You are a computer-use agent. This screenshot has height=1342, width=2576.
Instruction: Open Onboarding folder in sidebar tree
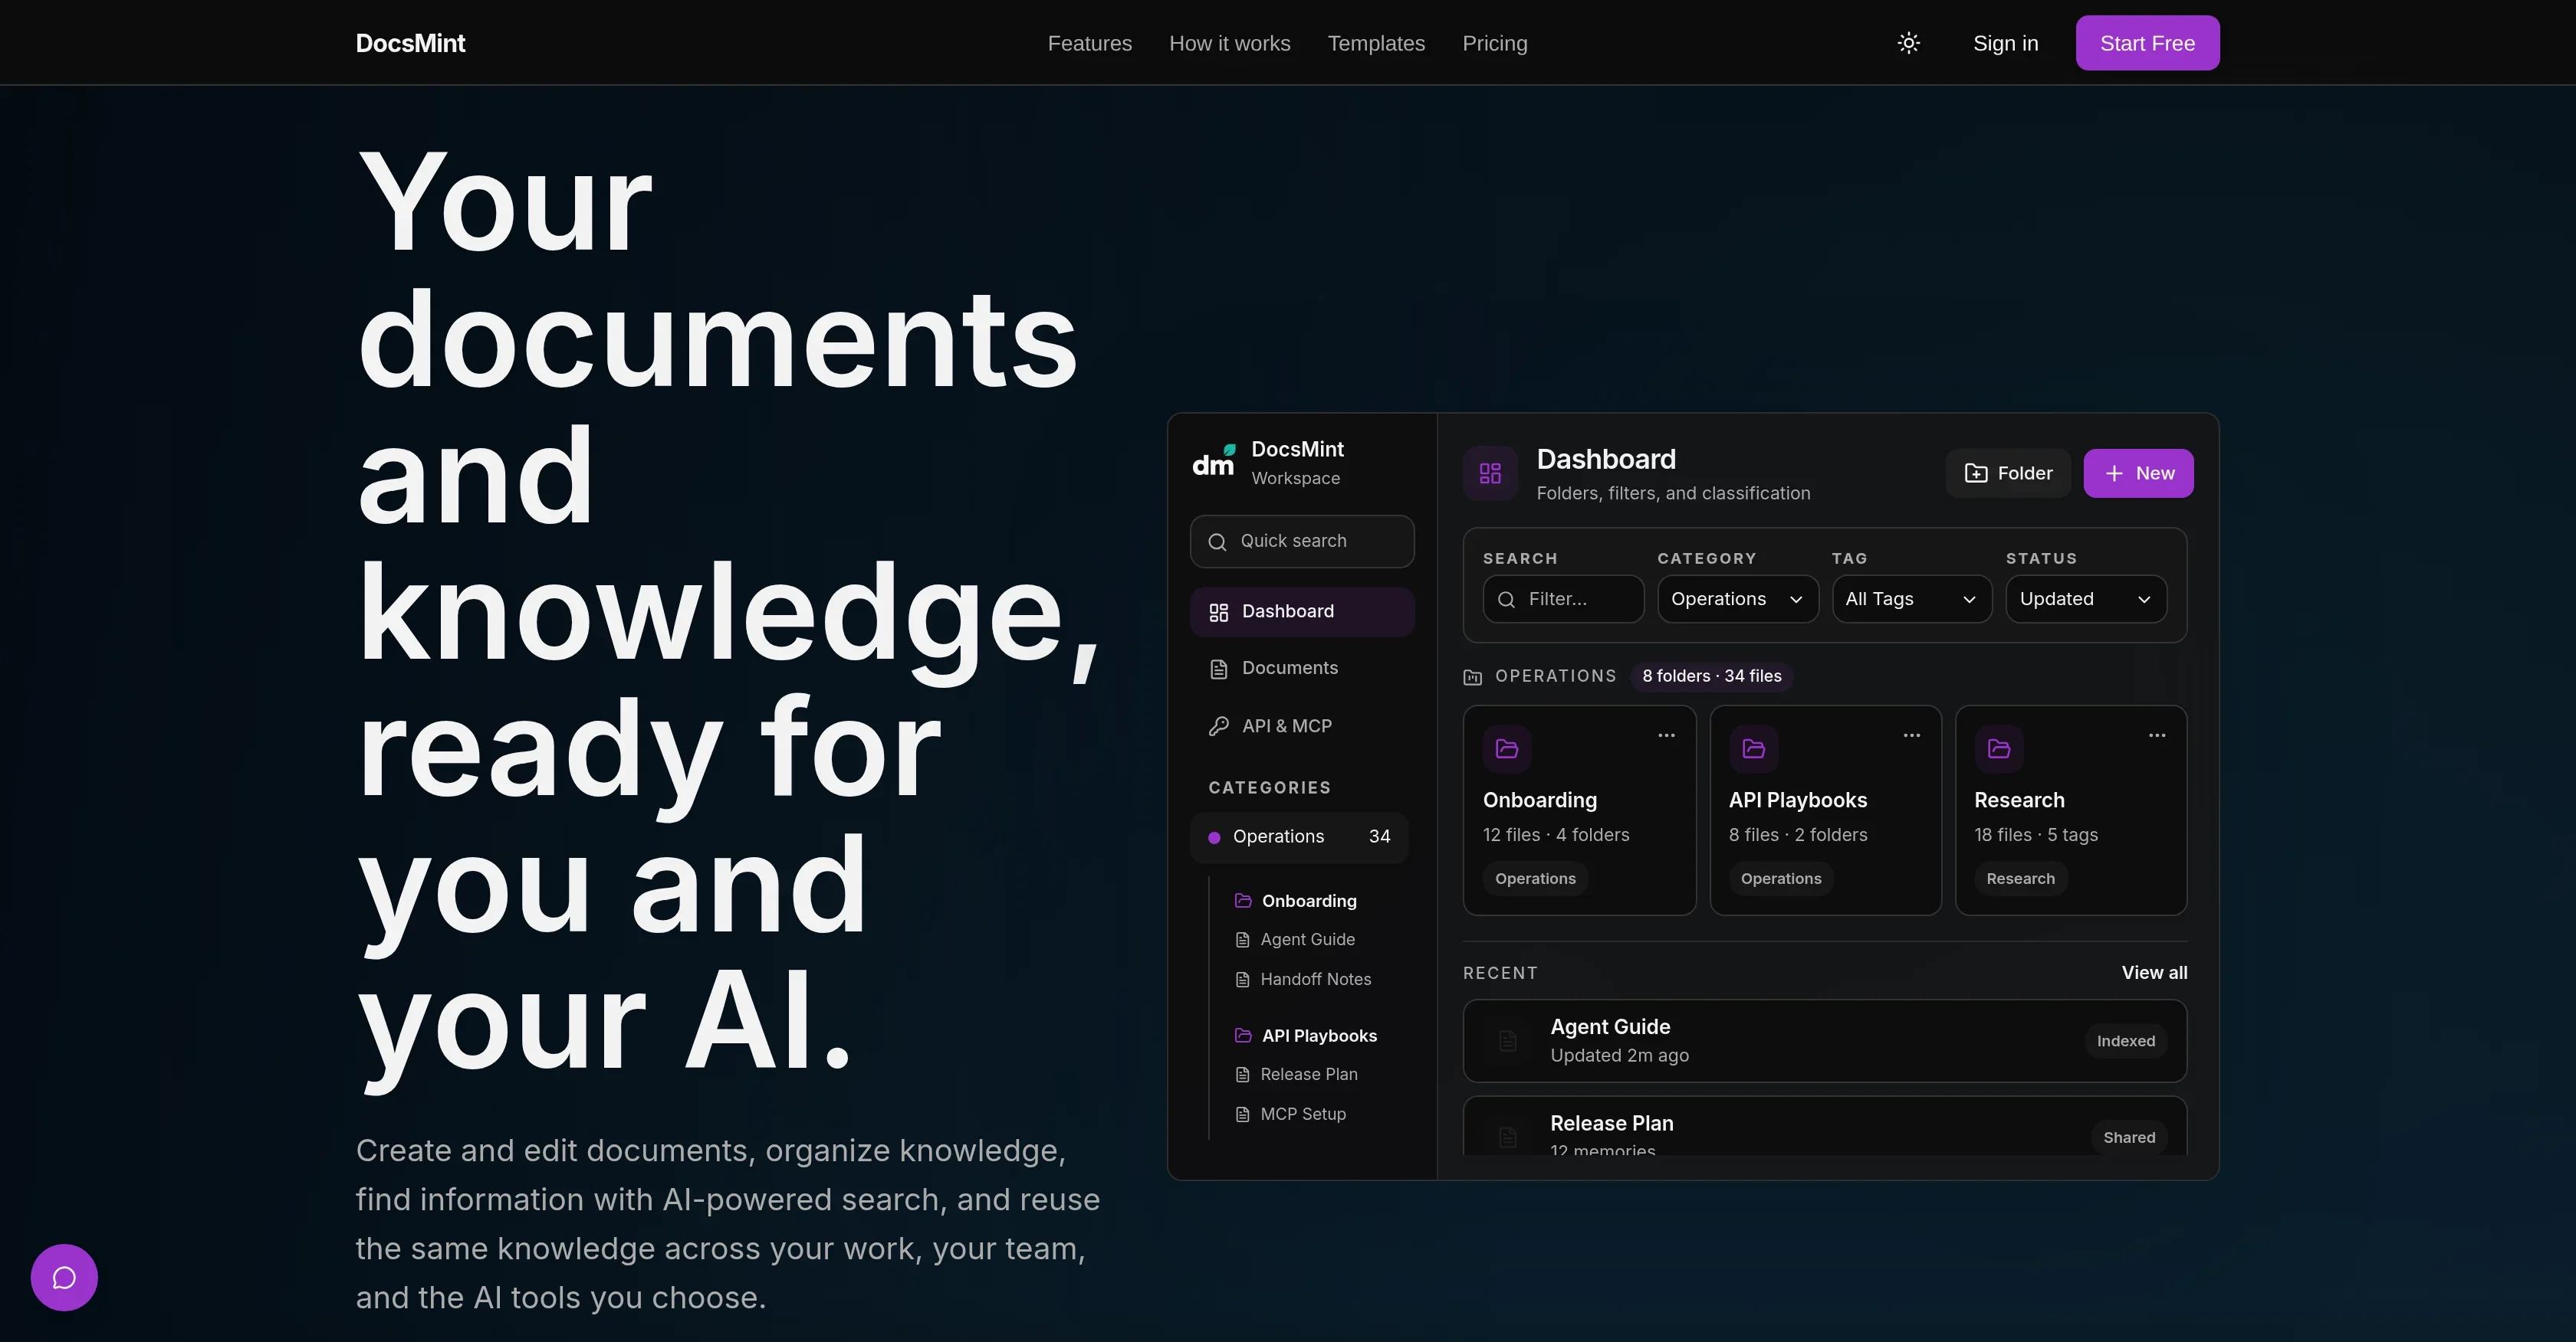1308,900
